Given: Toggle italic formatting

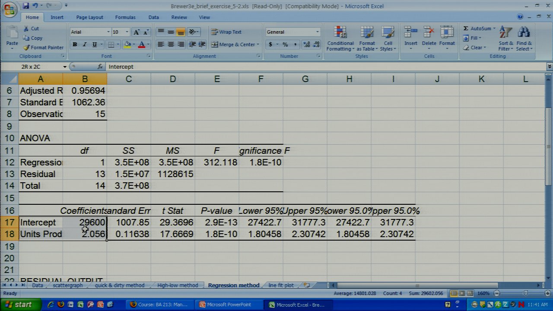Looking at the screenshot, I should point(85,44).
